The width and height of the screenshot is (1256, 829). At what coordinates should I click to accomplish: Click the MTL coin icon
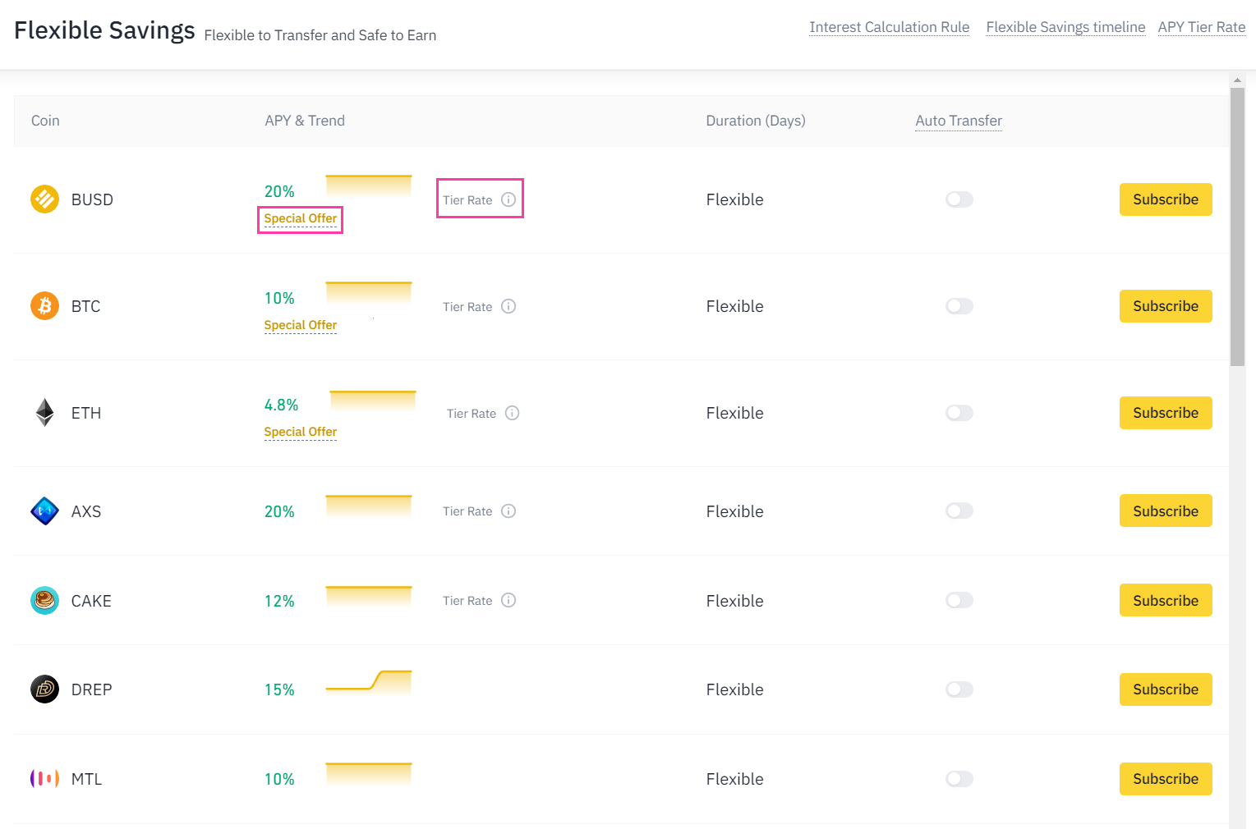click(x=44, y=779)
